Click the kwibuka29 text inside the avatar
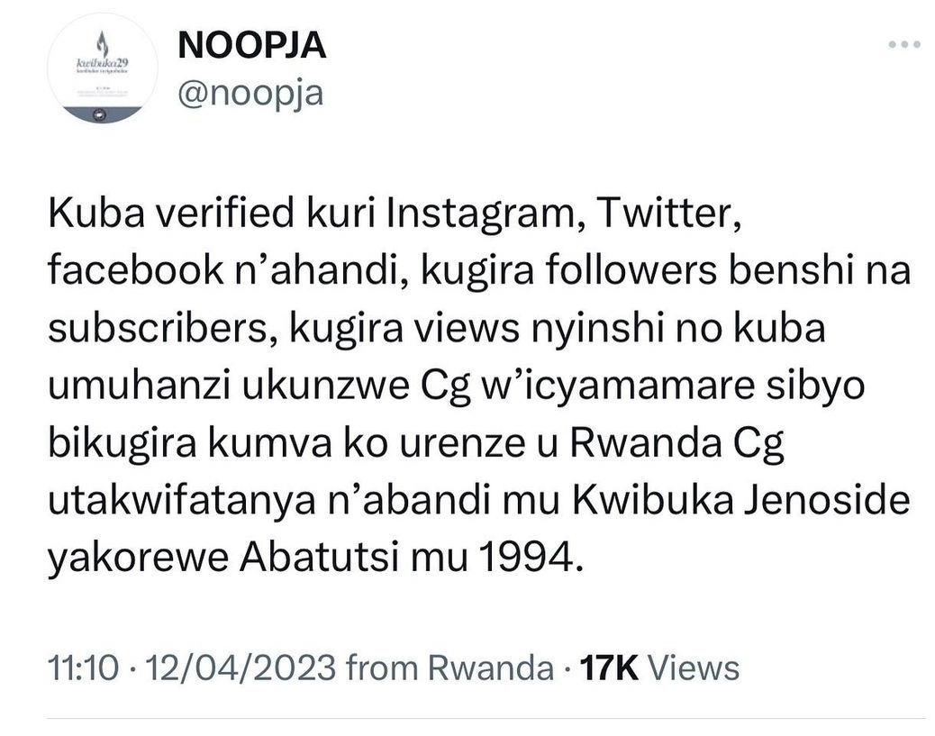 pyautogui.click(x=100, y=61)
